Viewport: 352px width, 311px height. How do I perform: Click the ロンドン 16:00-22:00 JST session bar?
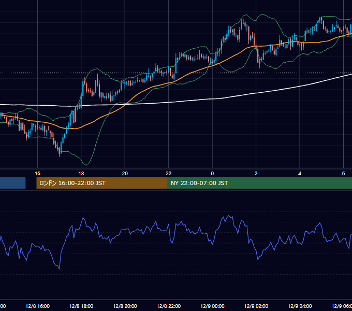click(x=102, y=183)
